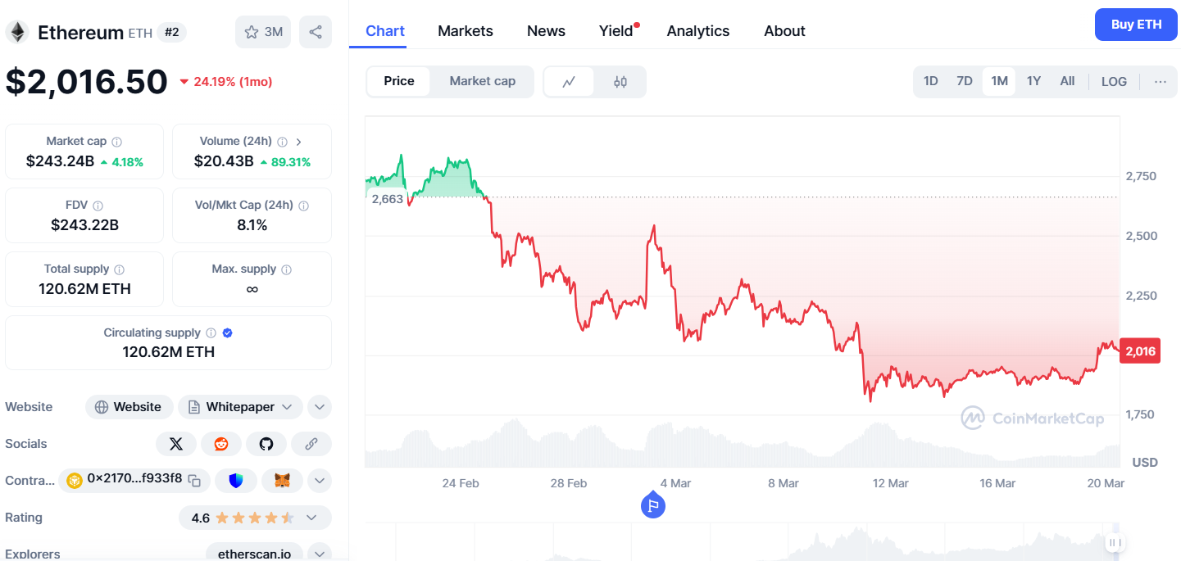Click the range slider pause handle

(1113, 542)
